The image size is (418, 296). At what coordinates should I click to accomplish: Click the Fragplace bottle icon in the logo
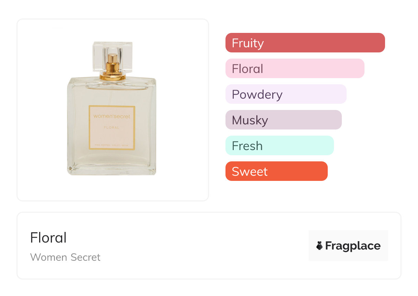(x=320, y=246)
